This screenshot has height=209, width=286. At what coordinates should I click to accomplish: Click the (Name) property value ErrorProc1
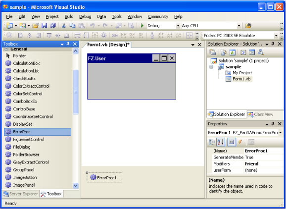point(264,151)
